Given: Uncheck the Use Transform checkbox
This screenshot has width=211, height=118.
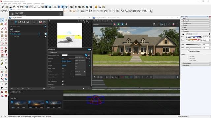Looking at the screenshot, I should click(x=63, y=81).
